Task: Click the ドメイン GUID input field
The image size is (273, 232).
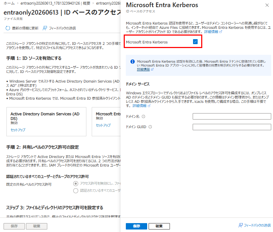Action: [232, 127]
